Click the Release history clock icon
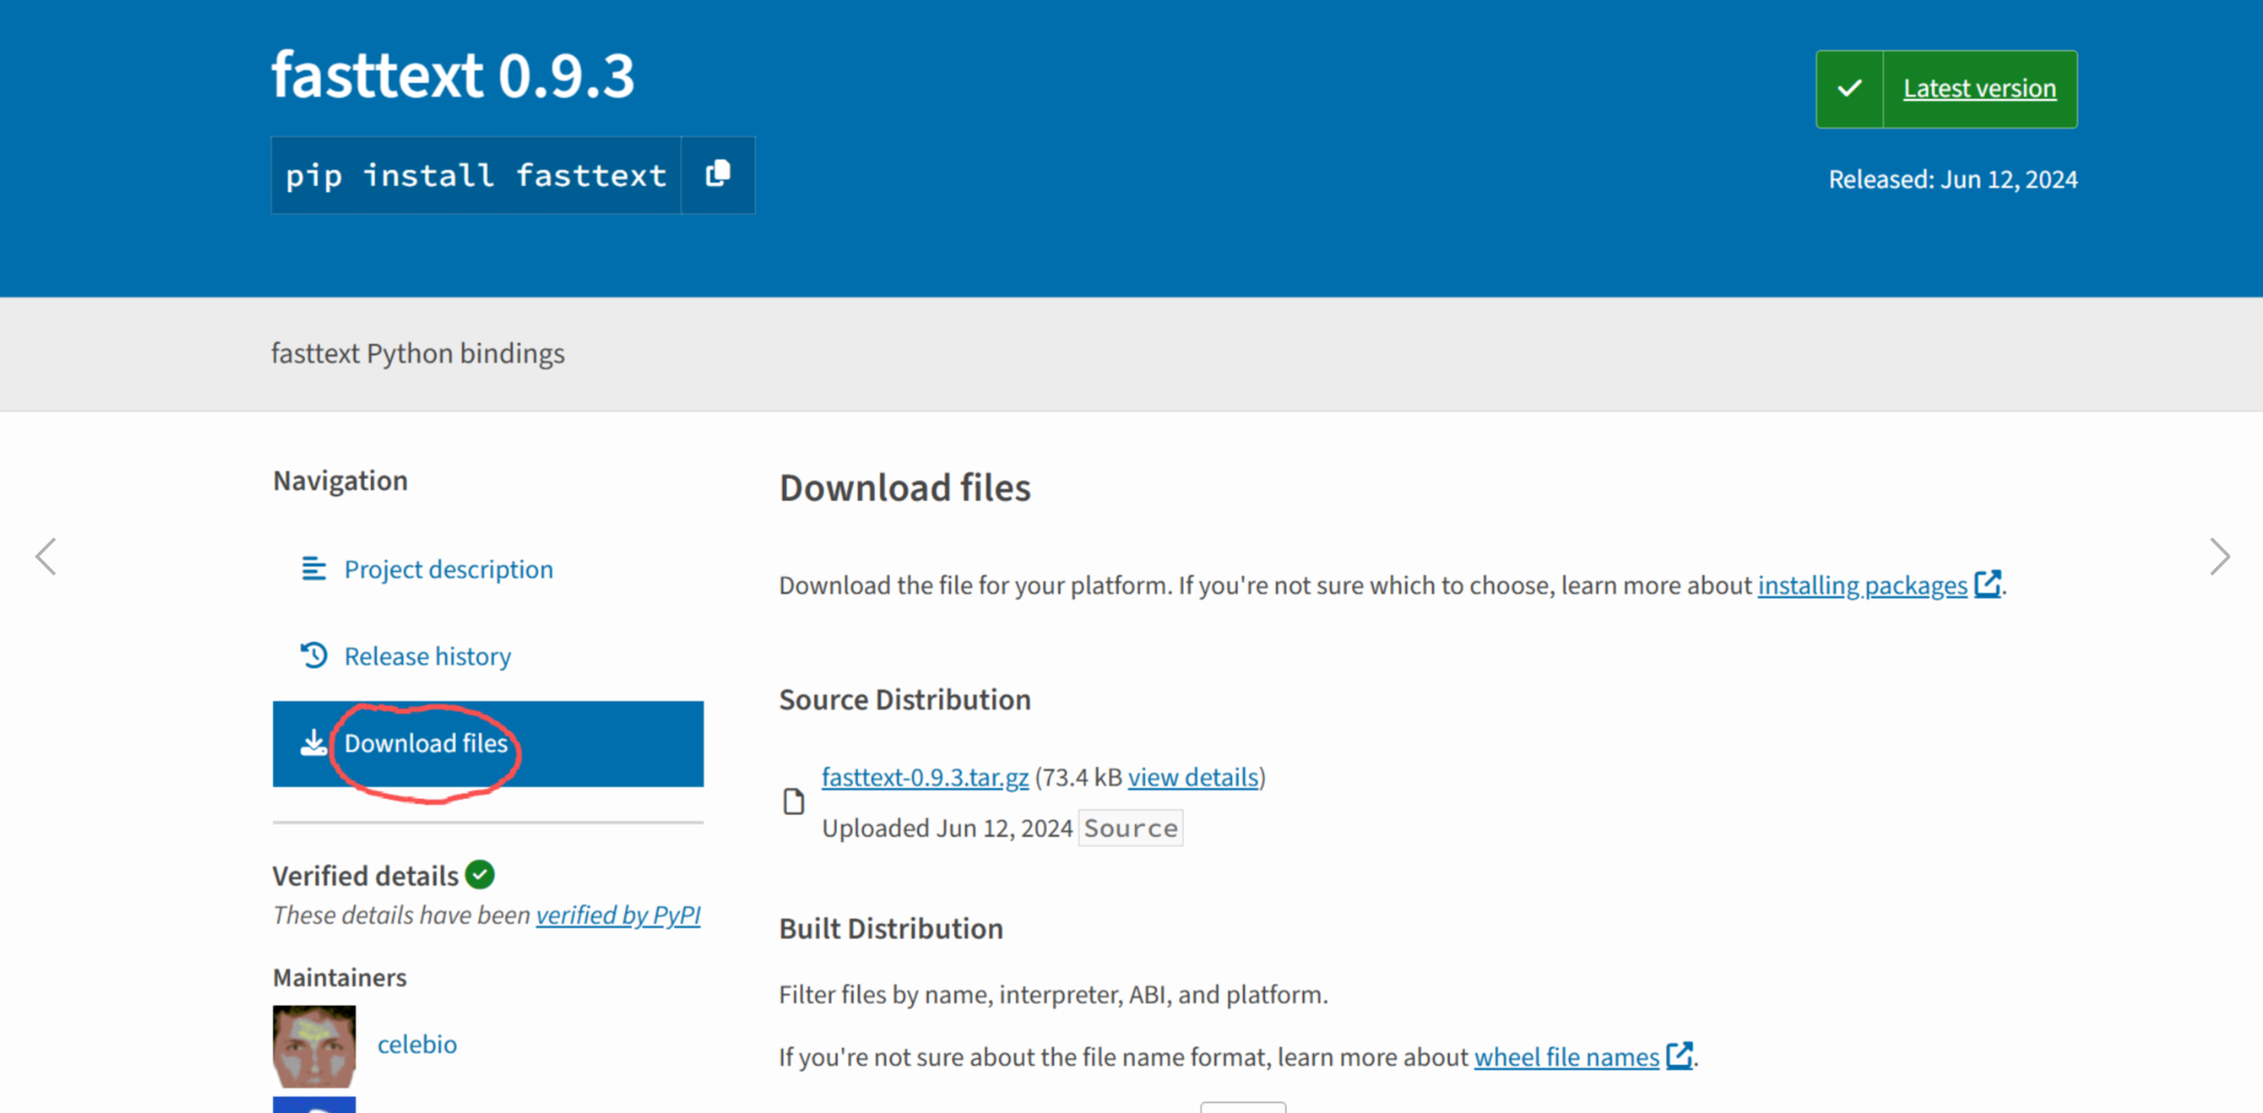This screenshot has width=2263, height=1113. click(313, 655)
